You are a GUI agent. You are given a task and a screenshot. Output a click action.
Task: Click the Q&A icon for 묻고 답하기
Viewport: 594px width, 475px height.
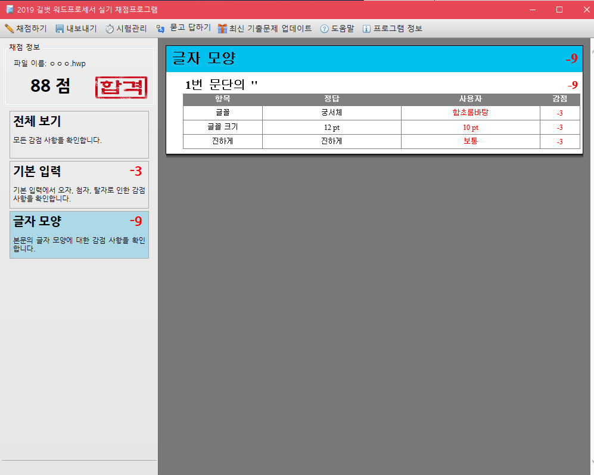(160, 29)
